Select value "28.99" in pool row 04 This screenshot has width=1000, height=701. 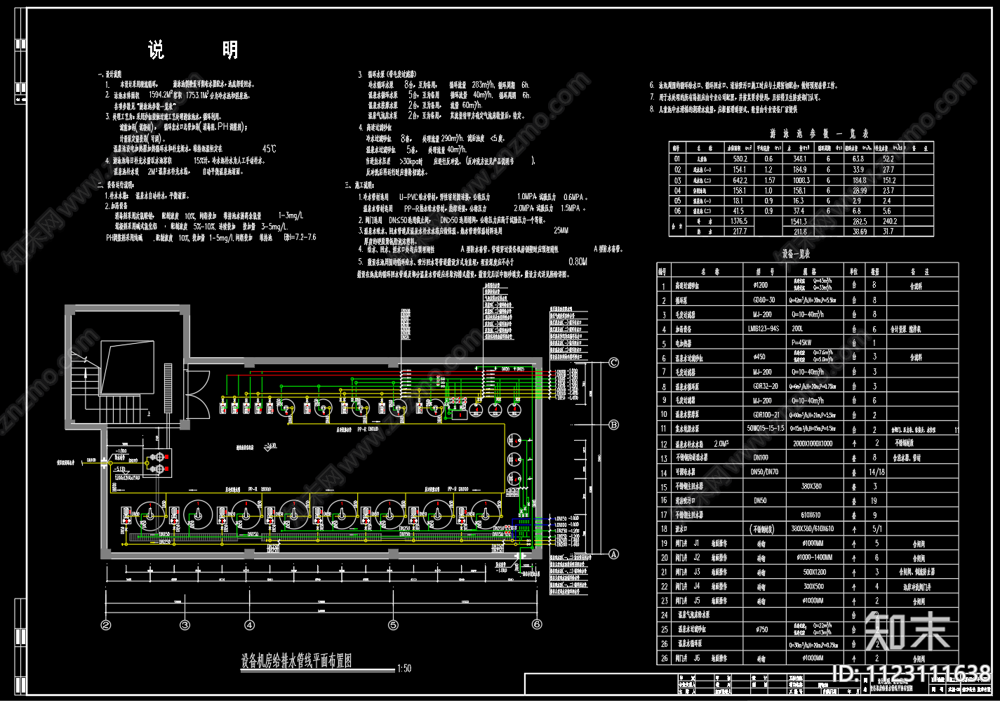(x=860, y=191)
